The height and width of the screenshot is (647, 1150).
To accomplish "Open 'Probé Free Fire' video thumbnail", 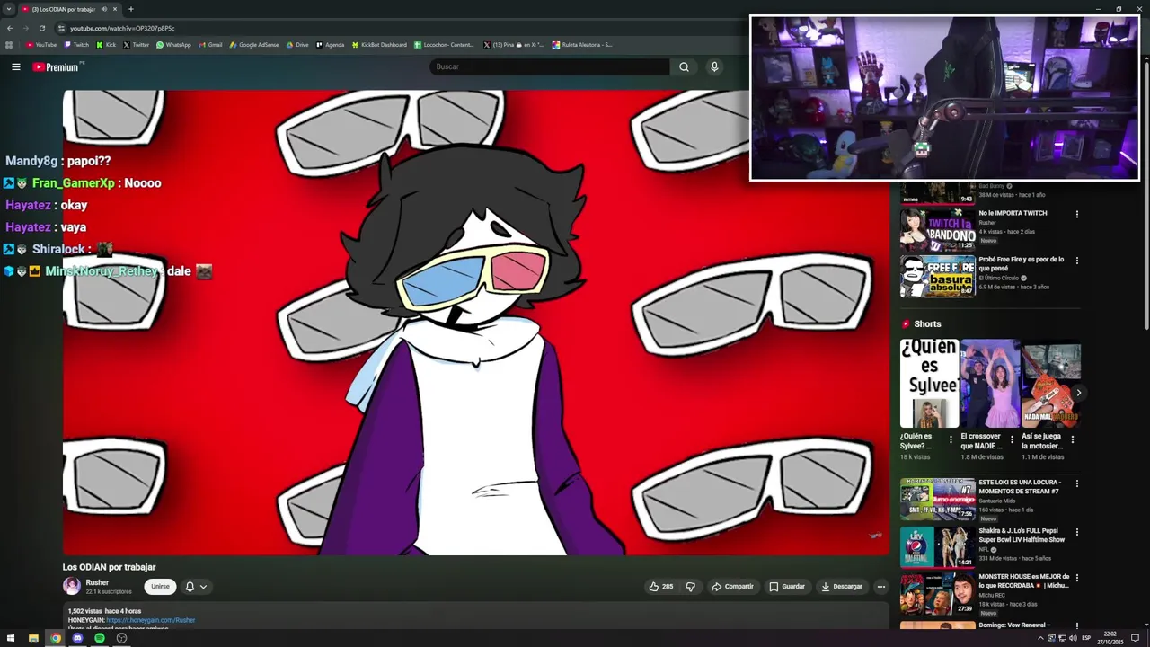I will (938, 276).
